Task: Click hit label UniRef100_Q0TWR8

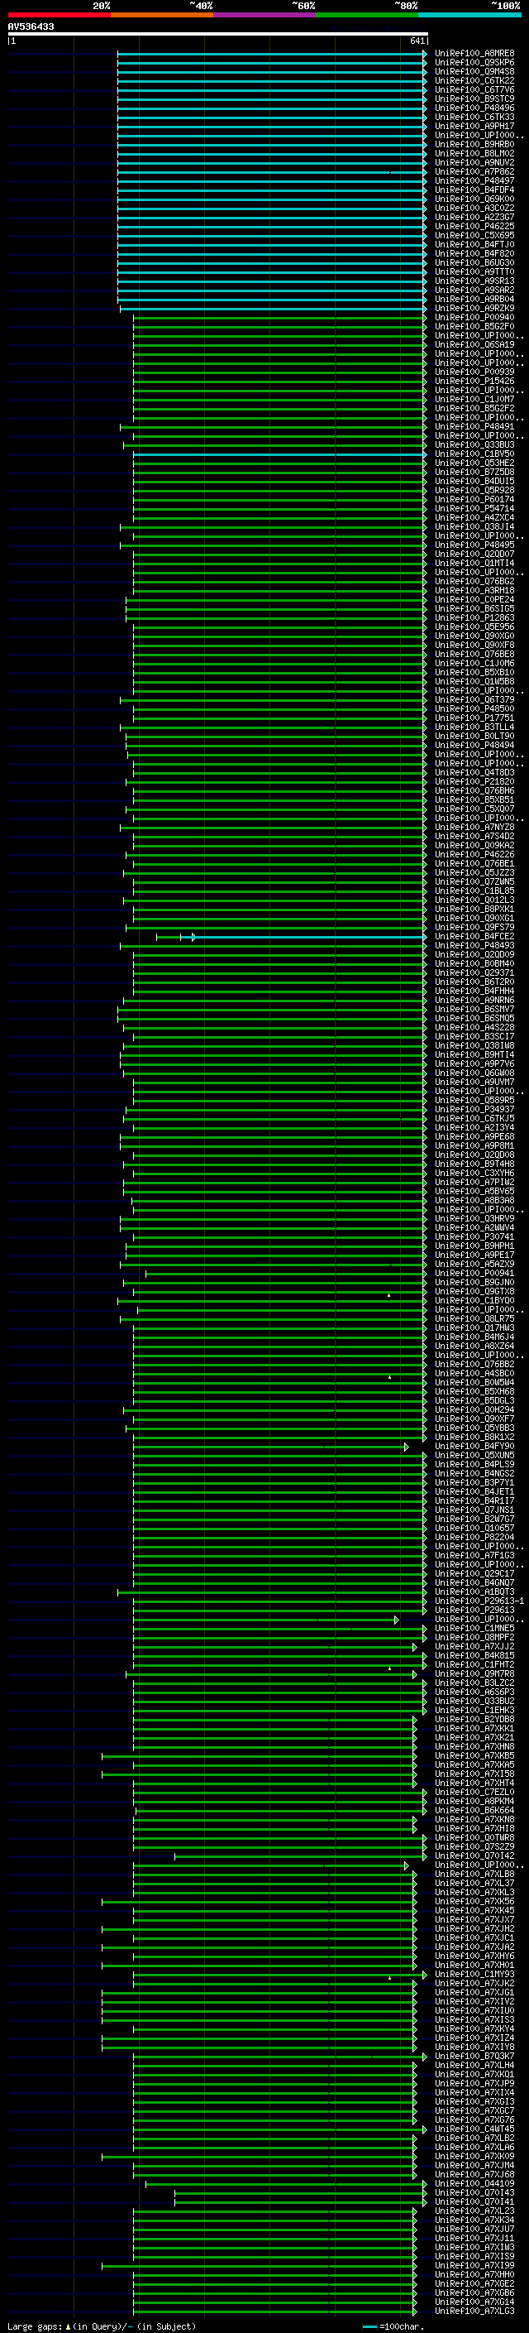Action: [474, 1837]
